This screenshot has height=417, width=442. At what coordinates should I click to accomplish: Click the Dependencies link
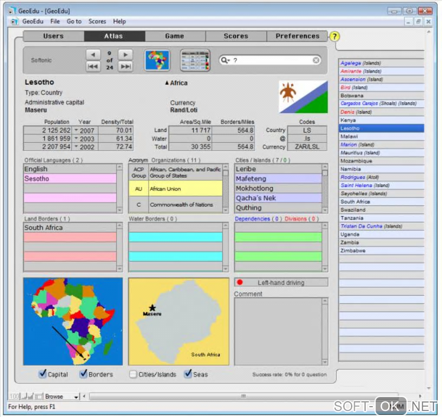coord(252,219)
